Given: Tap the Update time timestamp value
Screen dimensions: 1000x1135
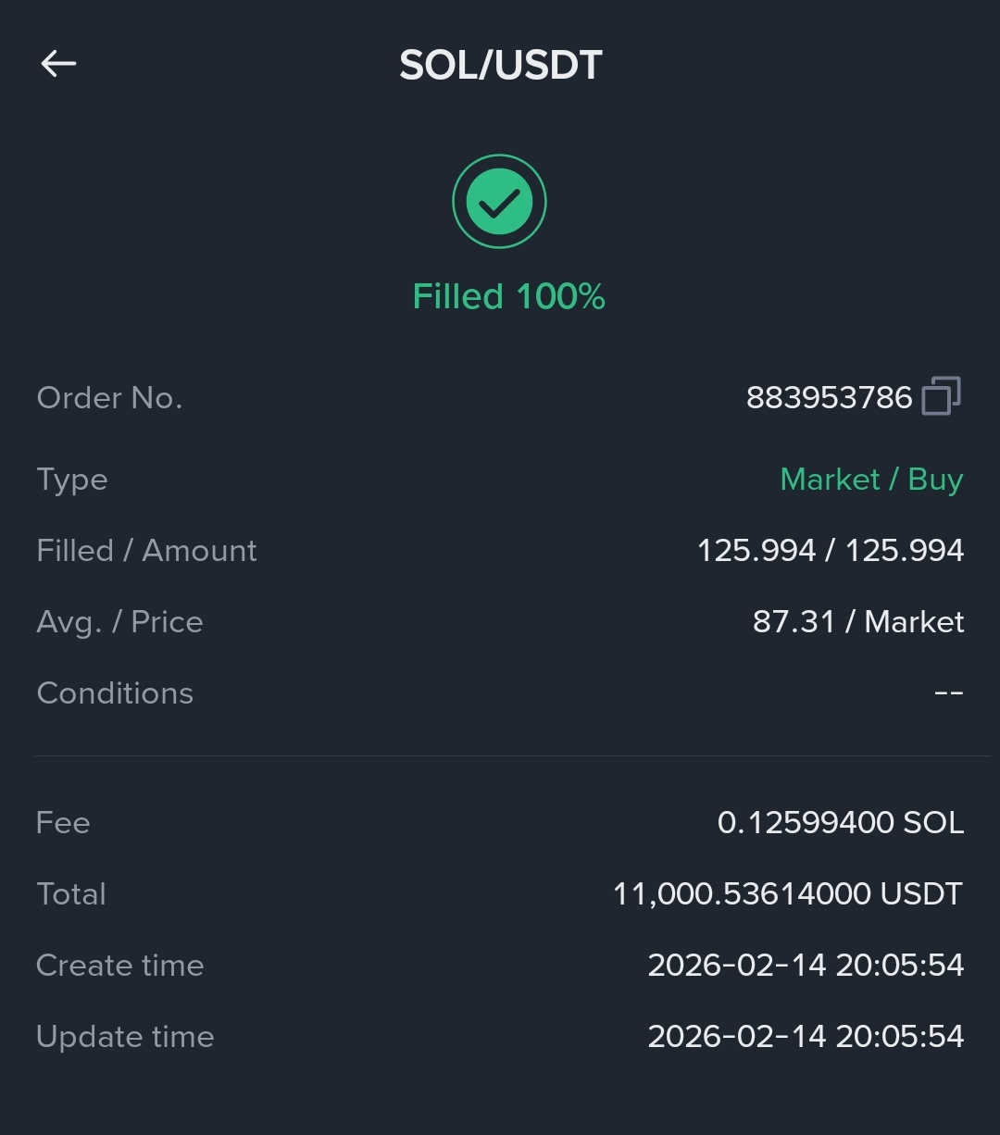Looking at the screenshot, I should tap(806, 1037).
